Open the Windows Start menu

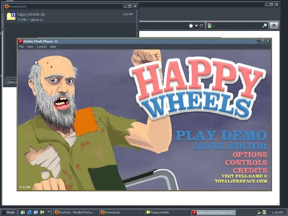[9, 212]
